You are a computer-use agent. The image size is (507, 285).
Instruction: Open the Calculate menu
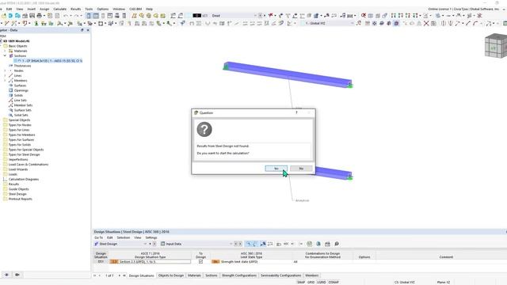pyautogui.click(x=60, y=9)
